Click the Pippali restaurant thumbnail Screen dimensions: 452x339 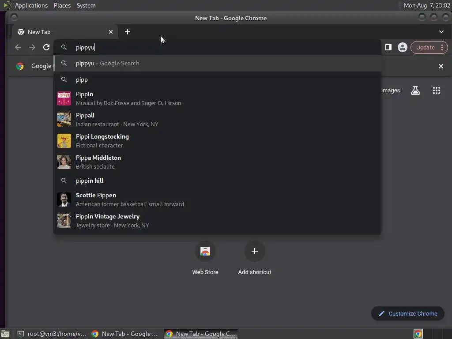pyautogui.click(x=64, y=120)
